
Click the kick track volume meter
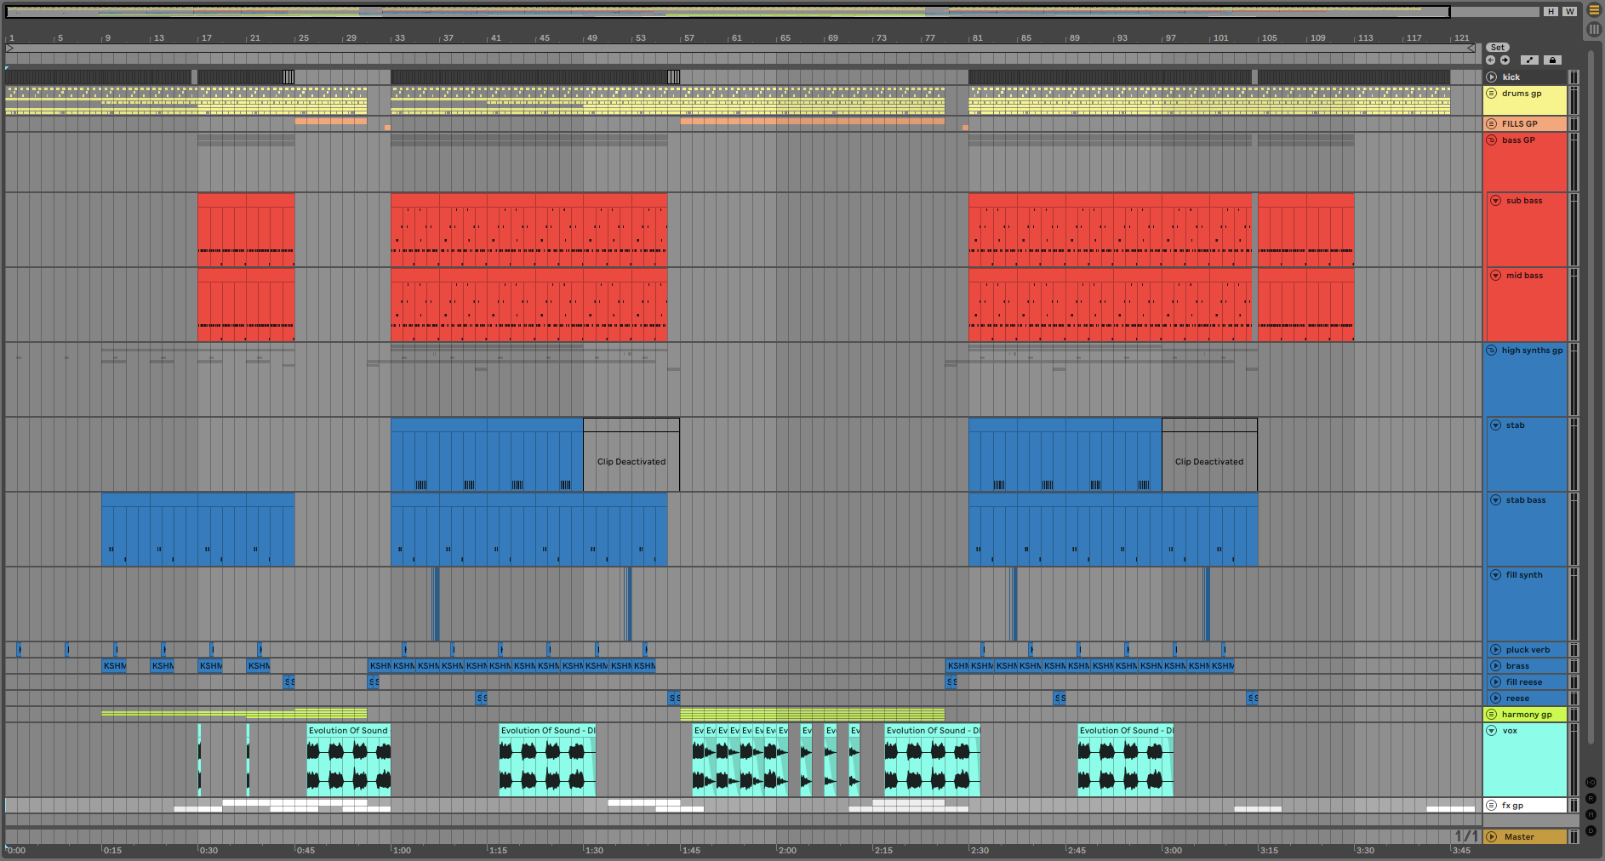pyautogui.click(x=1574, y=77)
